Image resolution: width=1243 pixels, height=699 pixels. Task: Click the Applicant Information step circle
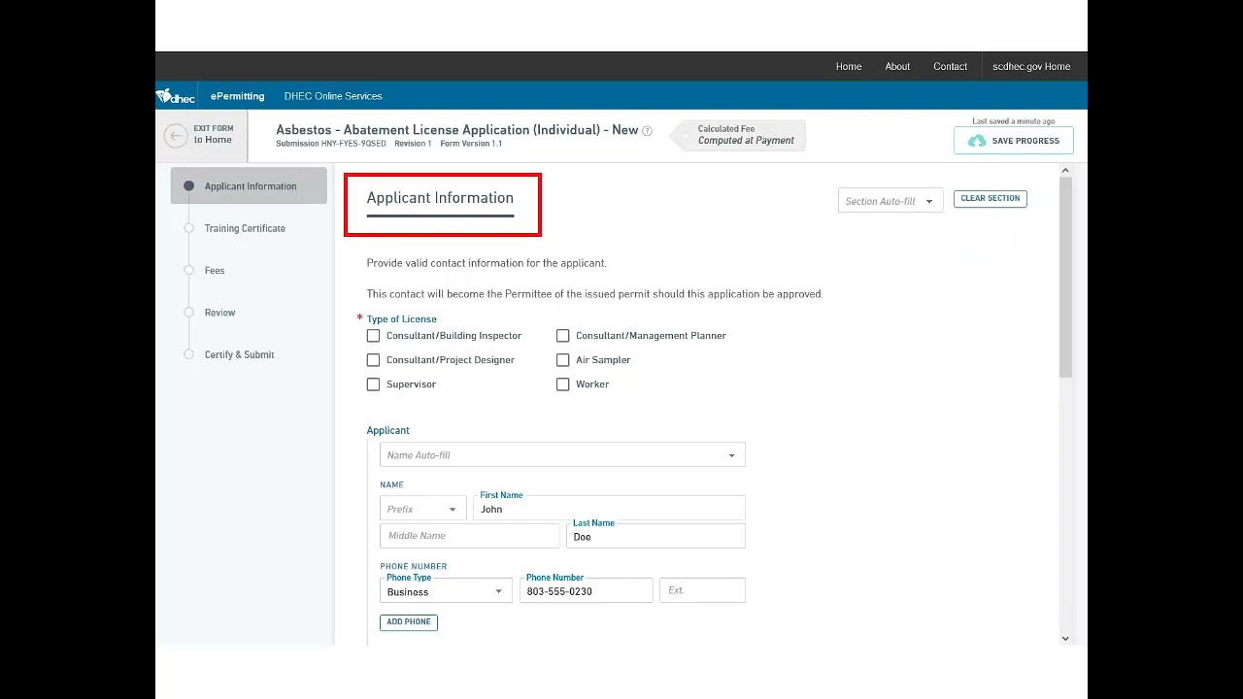[188, 186]
